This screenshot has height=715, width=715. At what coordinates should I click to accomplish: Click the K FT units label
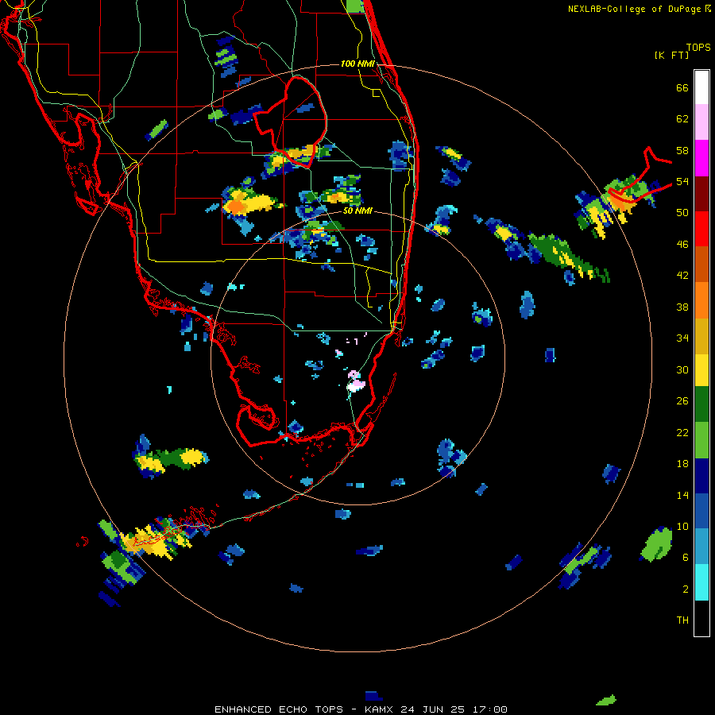point(671,55)
